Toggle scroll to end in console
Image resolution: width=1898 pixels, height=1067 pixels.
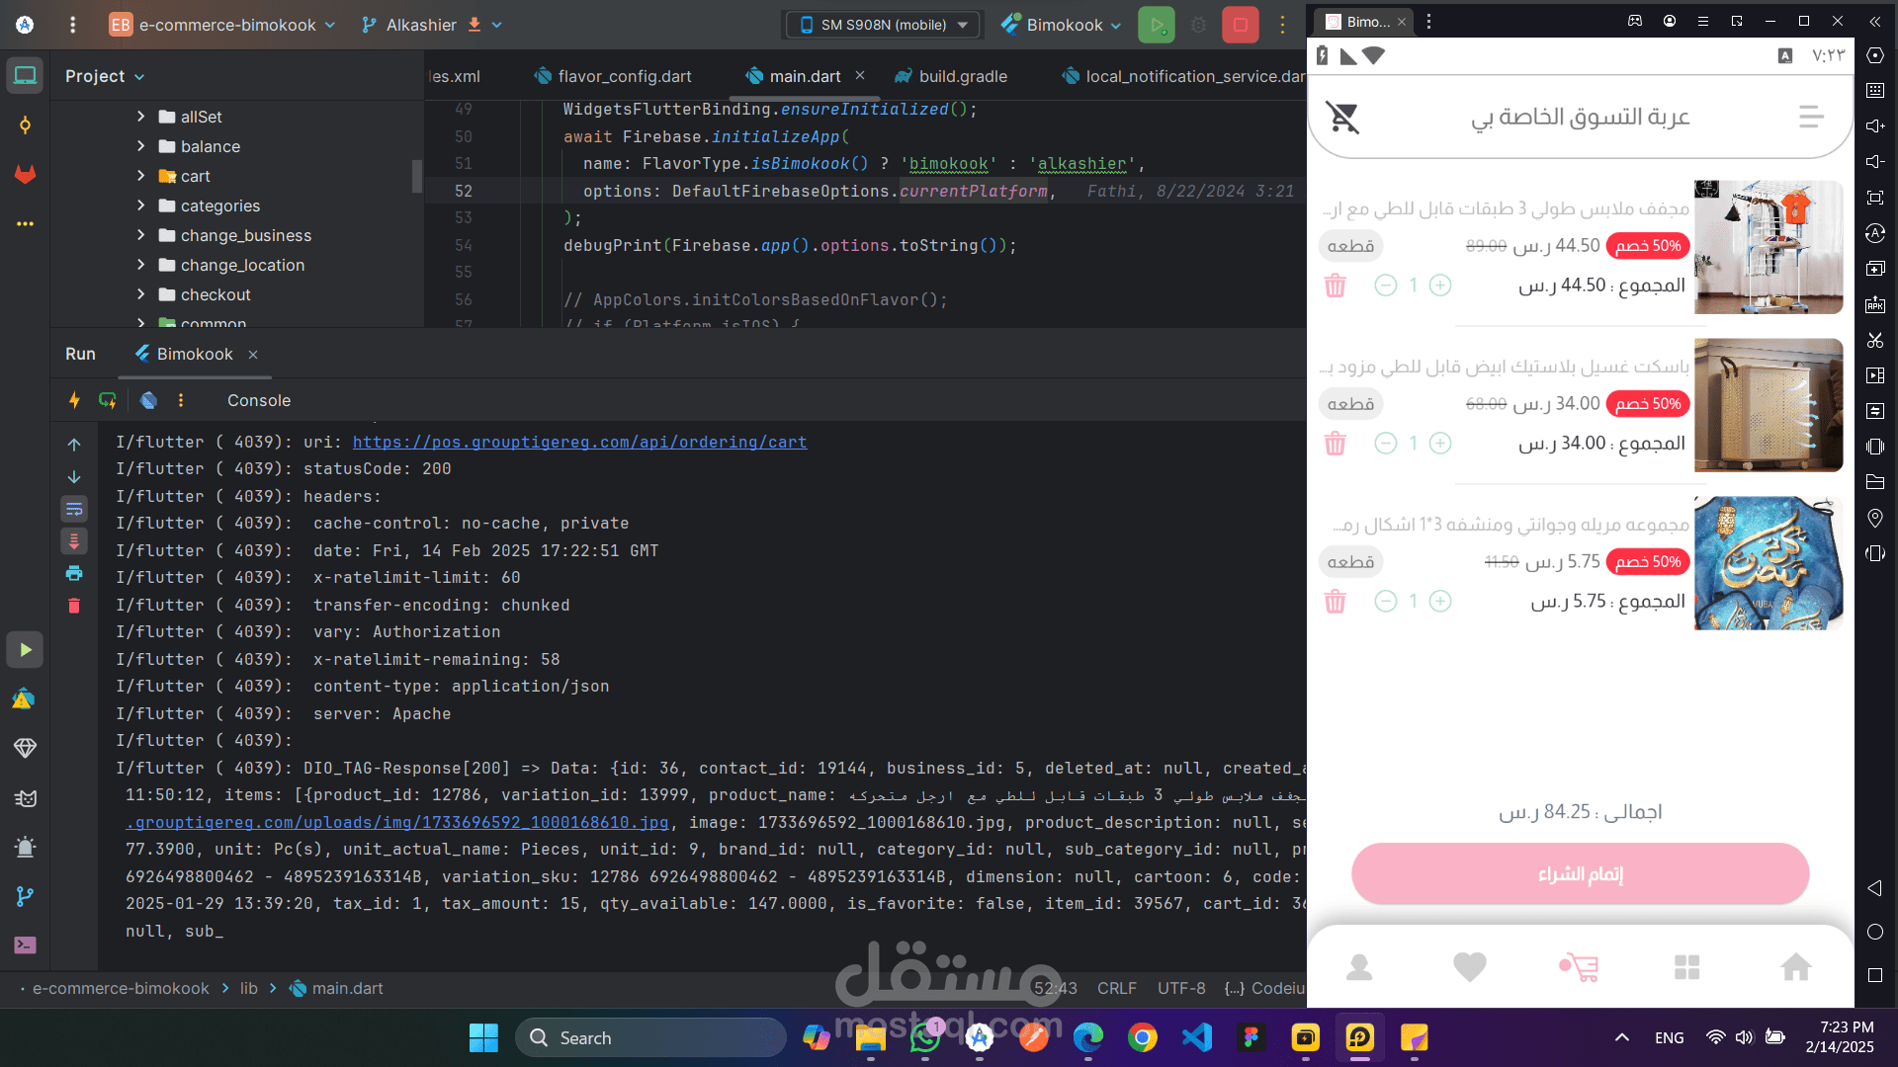coord(74,541)
